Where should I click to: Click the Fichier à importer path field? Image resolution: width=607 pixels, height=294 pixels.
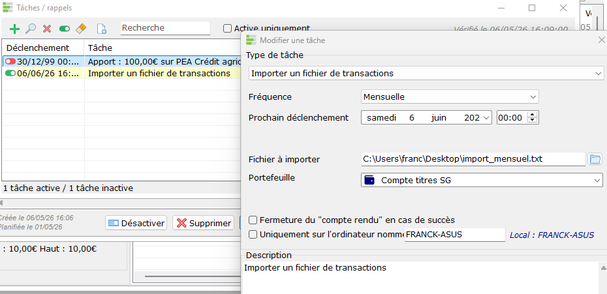click(x=473, y=158)
